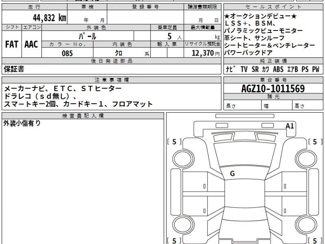Screen dimensions: 325x244
Task: Click the 最大積載量 header
Action: pyautogui.click(x=203, y=27)
